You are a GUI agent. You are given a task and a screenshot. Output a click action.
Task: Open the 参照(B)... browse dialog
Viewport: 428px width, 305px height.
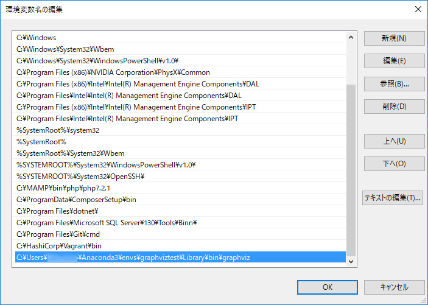click(394, 83)
